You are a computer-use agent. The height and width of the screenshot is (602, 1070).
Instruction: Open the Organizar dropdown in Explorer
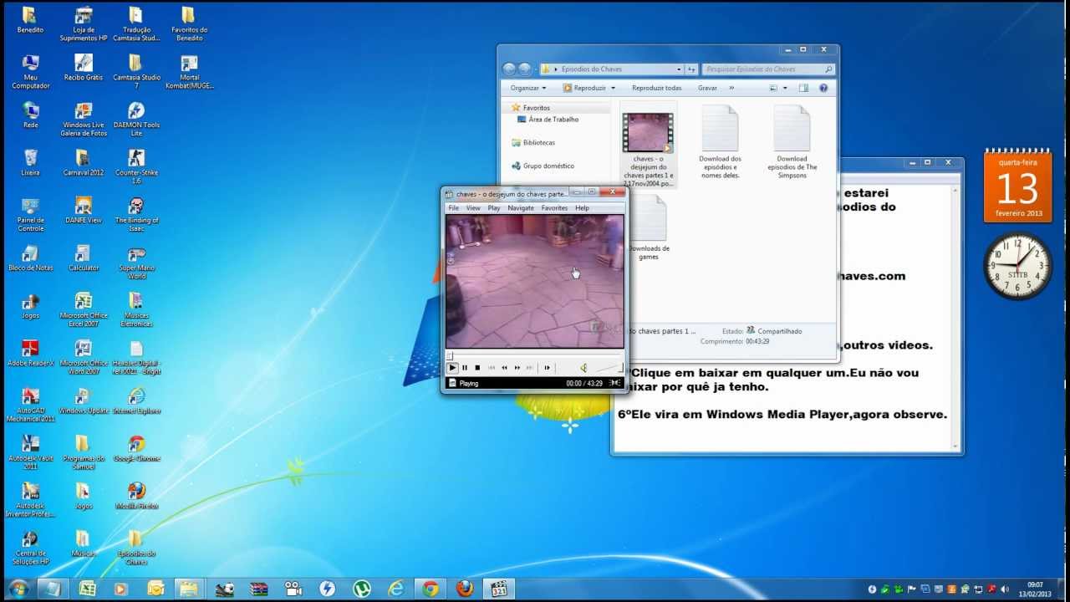pos(528,88)
